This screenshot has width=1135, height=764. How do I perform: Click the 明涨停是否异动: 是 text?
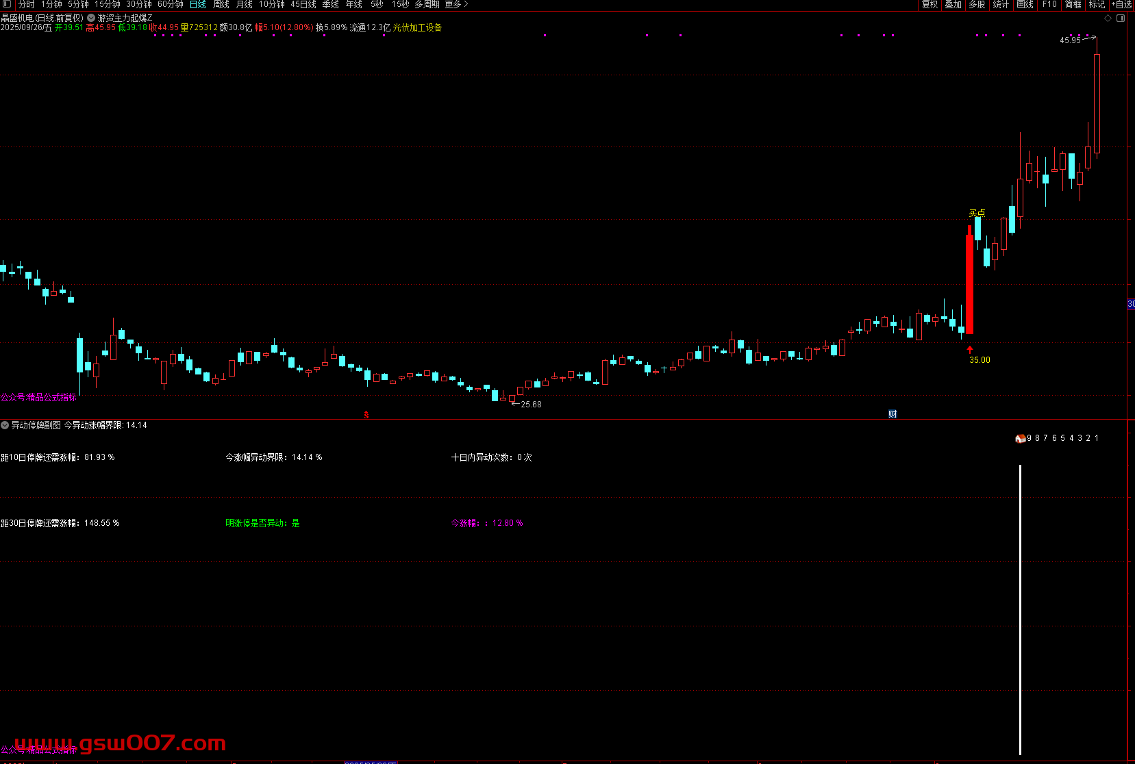(x=262, y=523)
